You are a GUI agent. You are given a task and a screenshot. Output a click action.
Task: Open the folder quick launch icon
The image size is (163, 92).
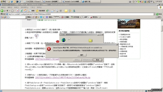point(9,2)
